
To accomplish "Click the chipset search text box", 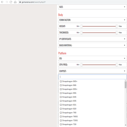I will (92, 77).
